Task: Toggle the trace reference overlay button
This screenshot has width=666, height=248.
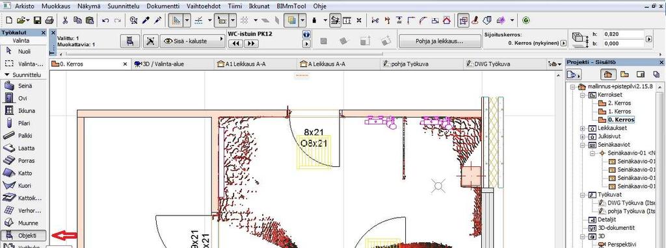Action: pyautogui.click(x=291, y=20)
